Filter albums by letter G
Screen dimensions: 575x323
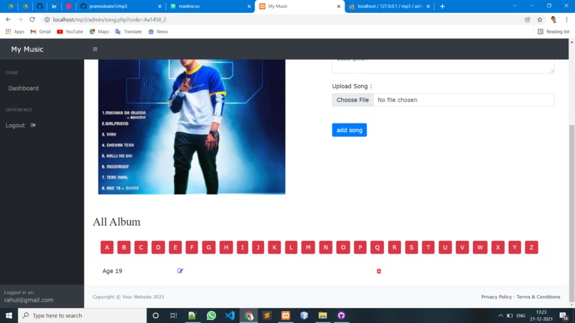click(x=208, y=247)
